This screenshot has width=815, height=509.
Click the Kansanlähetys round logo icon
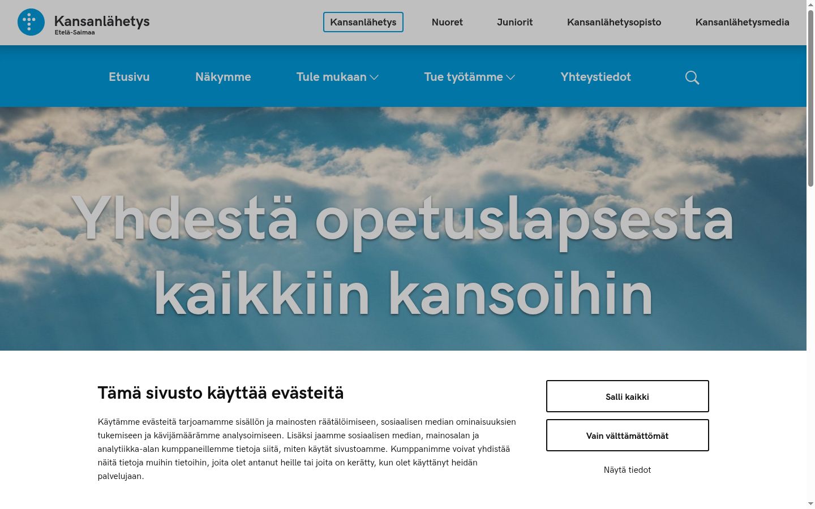[31, 22]
